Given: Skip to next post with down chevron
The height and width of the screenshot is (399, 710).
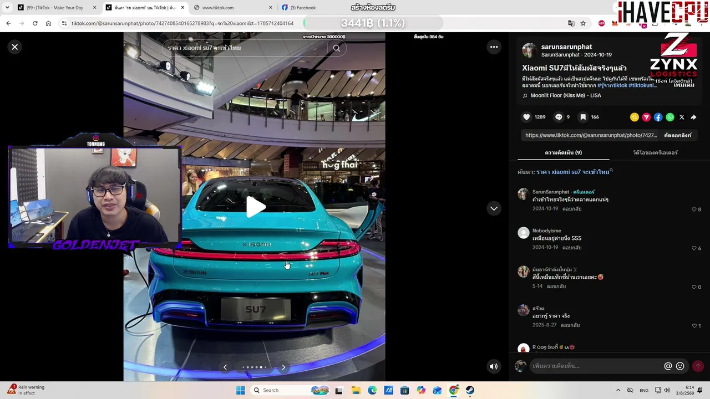Looking at the screenshot, I should tap(494, 208).
